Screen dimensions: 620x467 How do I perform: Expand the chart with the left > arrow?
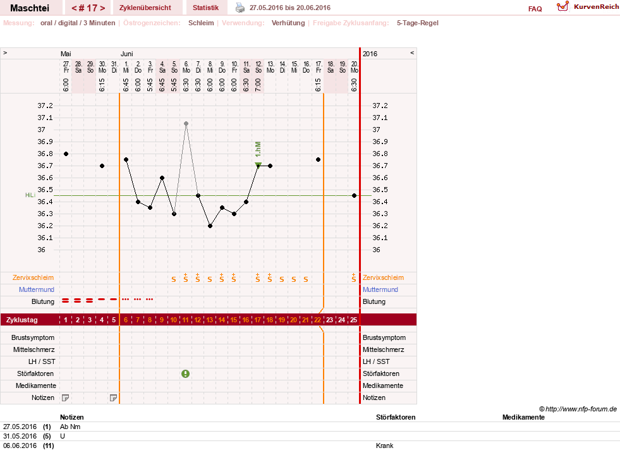point(5,52)
